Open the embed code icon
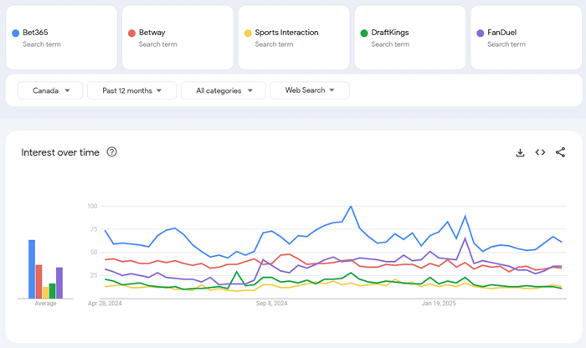This screenshot has width=586, height=348. pyautogui.click(x=540, y=152)
